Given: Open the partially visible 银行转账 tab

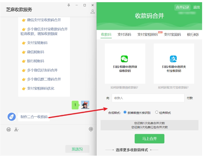Looking at the screenshot, I should tap(193, 35).
